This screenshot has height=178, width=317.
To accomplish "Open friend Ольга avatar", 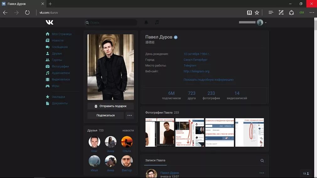I will 127,142.
